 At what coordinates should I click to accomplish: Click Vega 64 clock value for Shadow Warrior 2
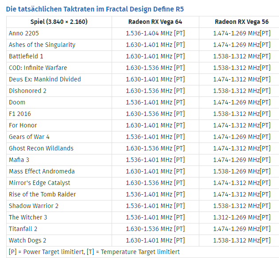tap(155, 206)
